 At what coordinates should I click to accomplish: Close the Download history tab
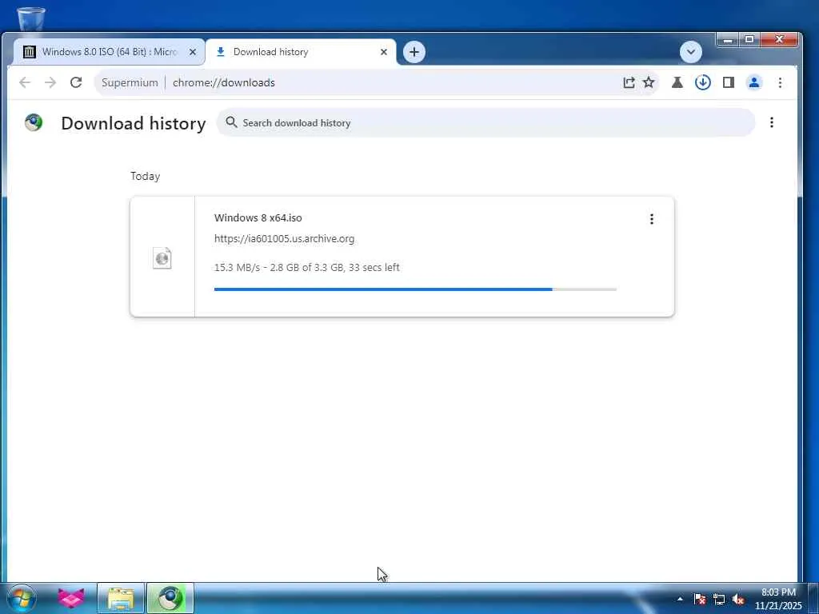tap(384, 52)
